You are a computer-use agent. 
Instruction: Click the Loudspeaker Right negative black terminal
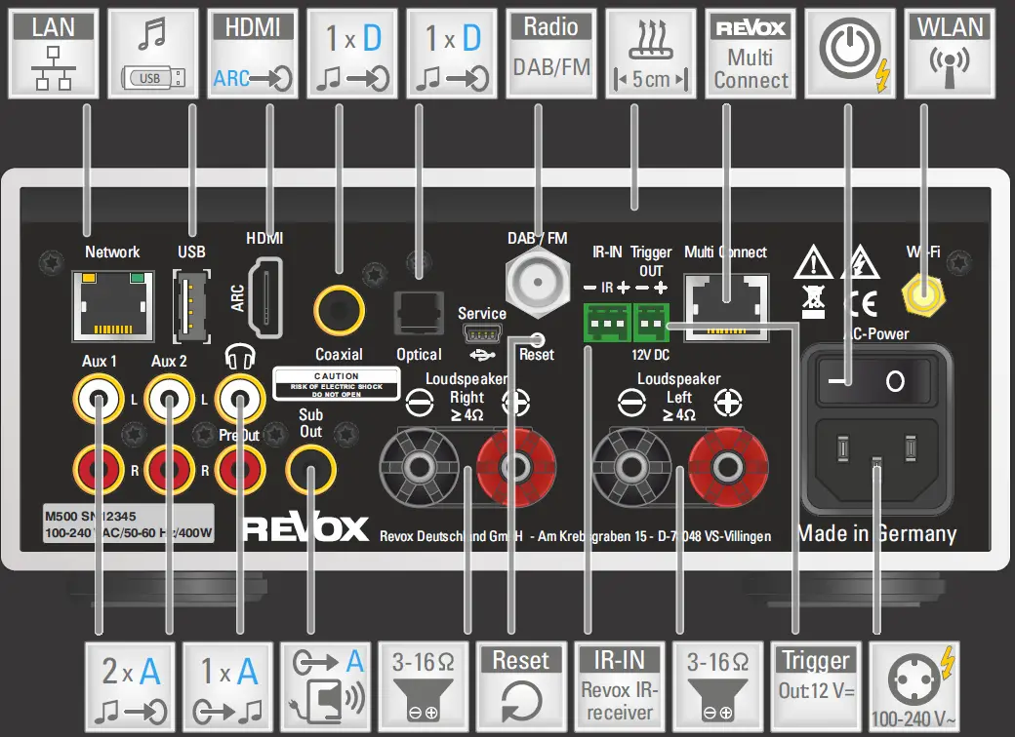click(x=419, y=467)
